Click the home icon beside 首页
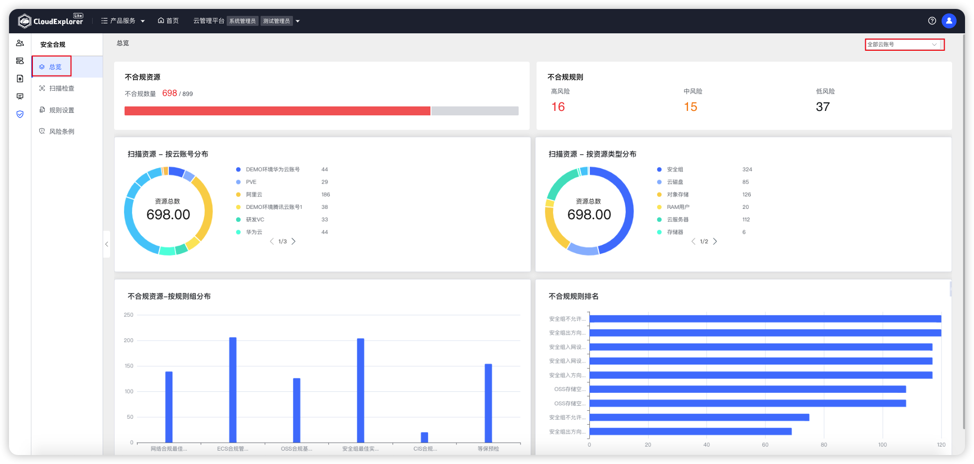This screenshot has height=464, width=974. pos(161,21)
